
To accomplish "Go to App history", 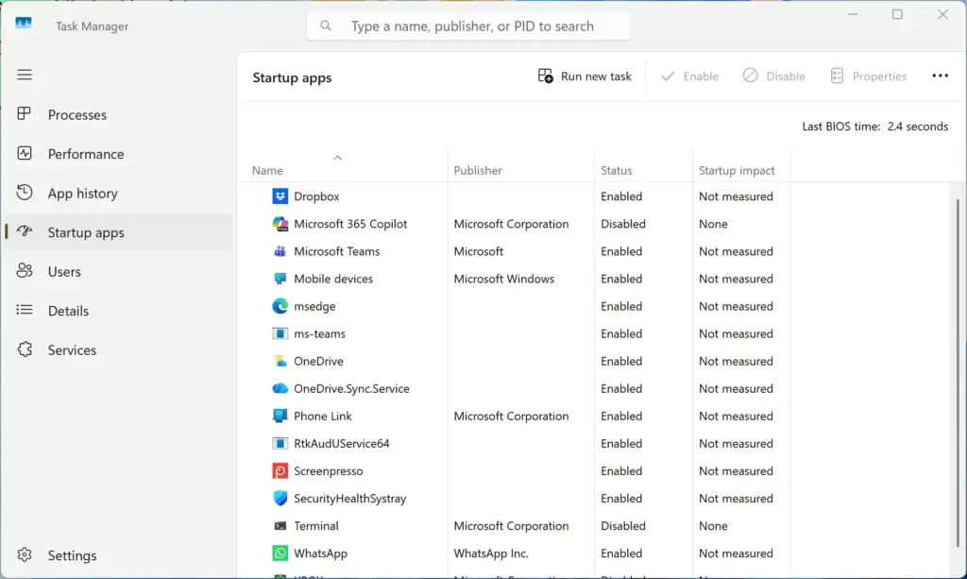I will click(118, 193).
